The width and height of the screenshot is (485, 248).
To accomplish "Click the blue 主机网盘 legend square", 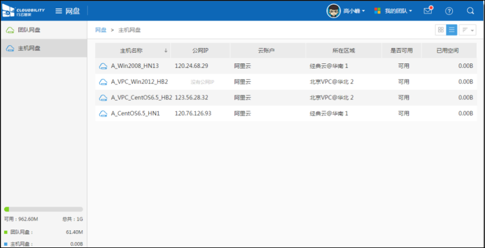I will pos(6,244).
